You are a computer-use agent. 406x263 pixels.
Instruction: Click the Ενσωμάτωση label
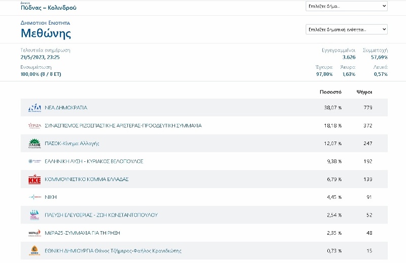point(36,67)
